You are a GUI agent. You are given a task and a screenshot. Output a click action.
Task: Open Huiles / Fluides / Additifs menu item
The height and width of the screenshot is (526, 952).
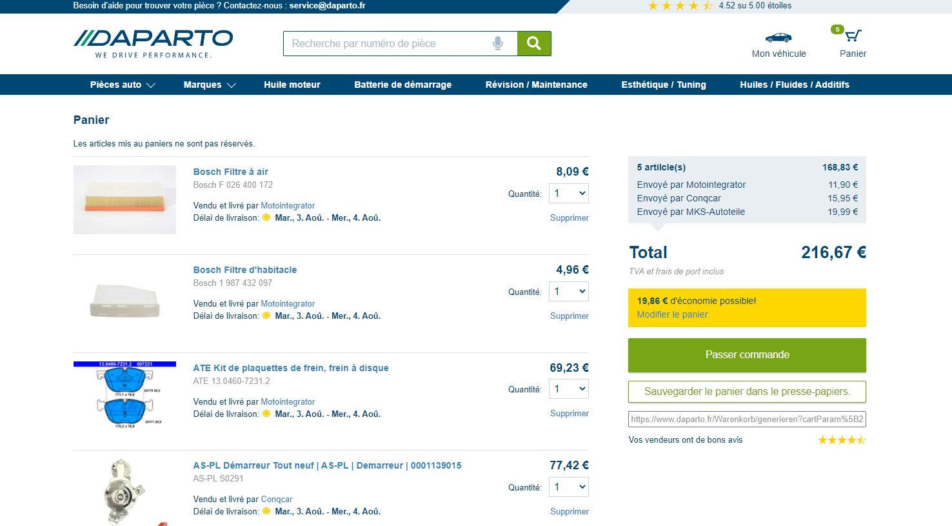pyautogui.click(x=795, y=85)
